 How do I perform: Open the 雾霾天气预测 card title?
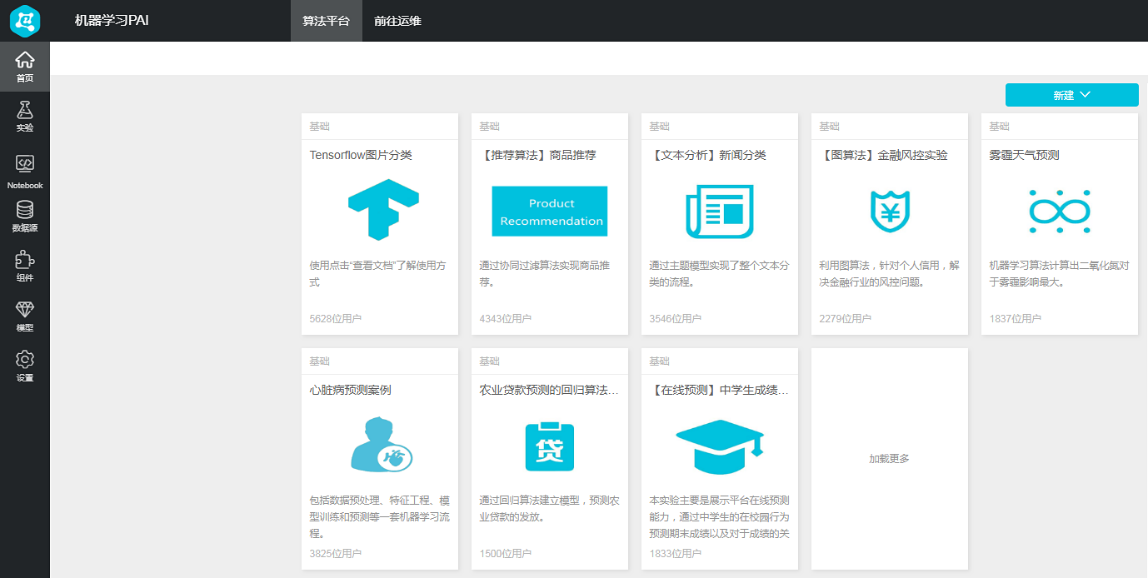pyautogui.click(x=1024, y=155)
